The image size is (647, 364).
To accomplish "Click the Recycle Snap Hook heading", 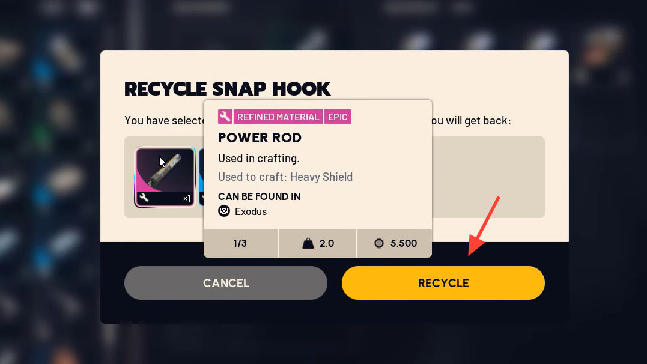I will (227, 89).
